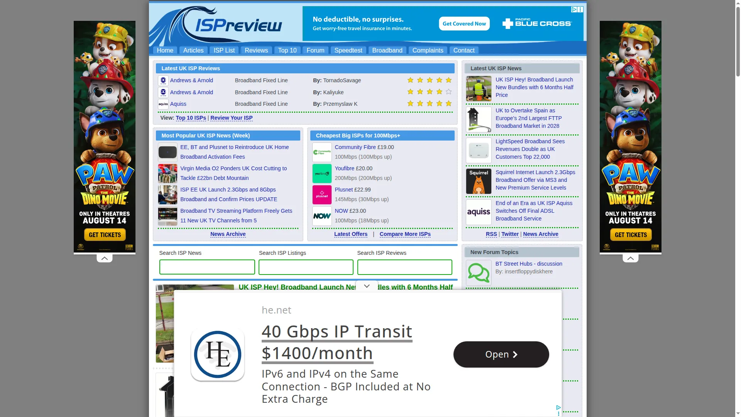The width and height of the screenshot is (741, 417).
Task: Click Get Covered Now button
Action: coord(464,24)
